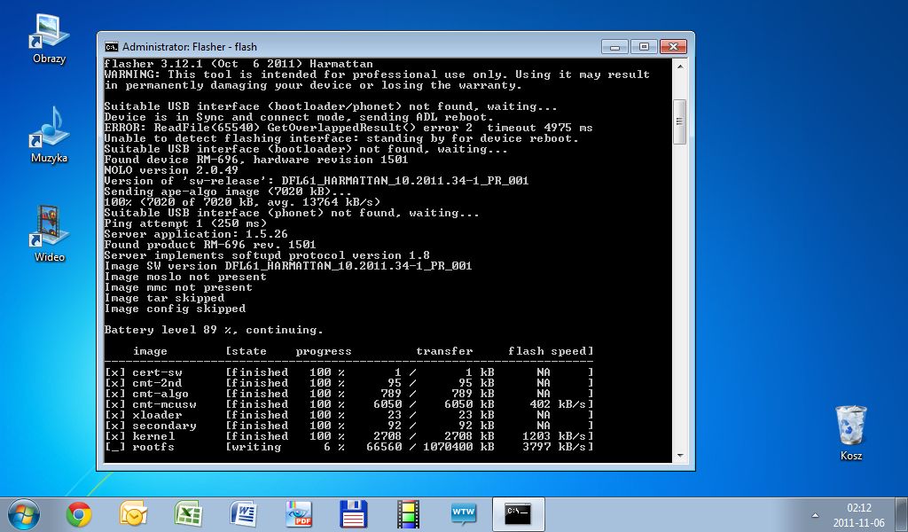Open the film strip video taskbar icon
Image resolution: width=908 pixels, height=532 pixels.
408,514
